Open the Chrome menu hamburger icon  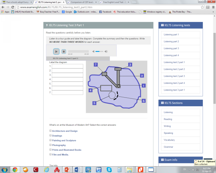point(212,7)
